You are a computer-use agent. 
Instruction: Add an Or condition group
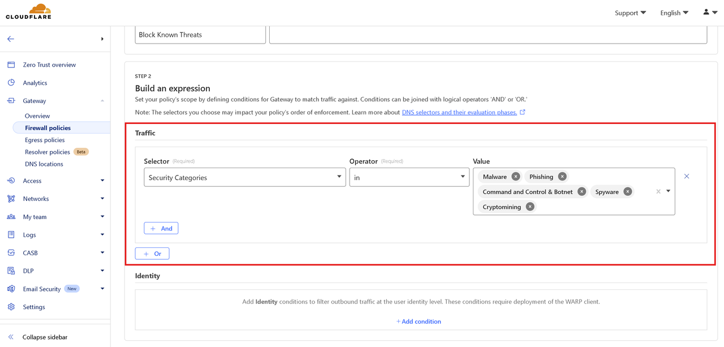[x=152, y=254]
